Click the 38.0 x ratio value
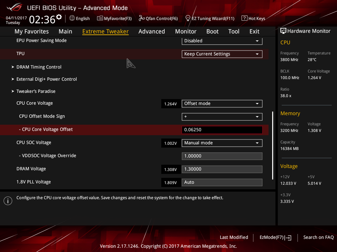 pos(286,96)
